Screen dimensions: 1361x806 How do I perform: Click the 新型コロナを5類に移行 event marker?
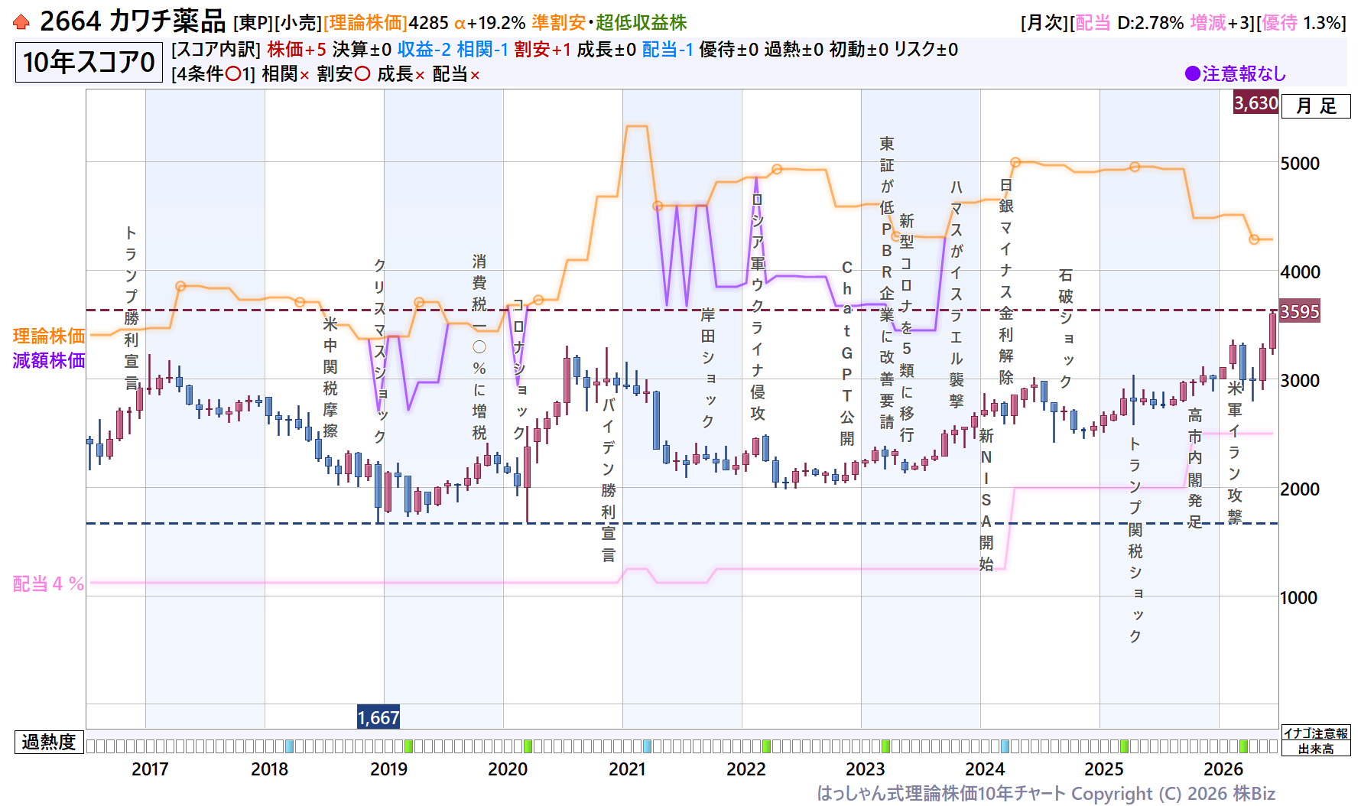[907, 328]
